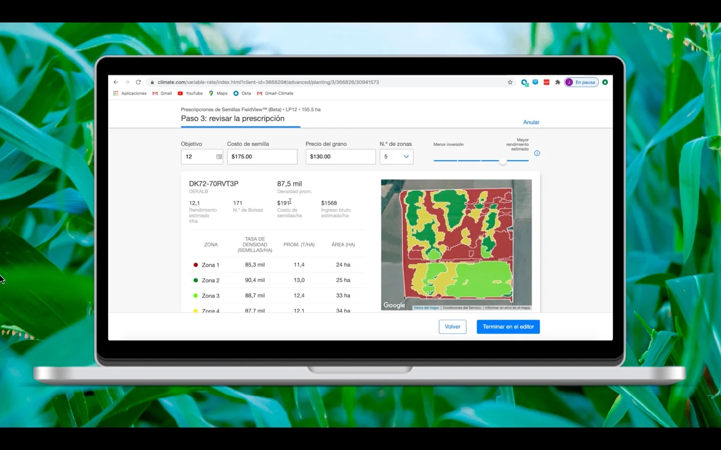Viewport: 721px width, 450px height.
Task: Click the '33 ha' area value
Action: [343, 295]
